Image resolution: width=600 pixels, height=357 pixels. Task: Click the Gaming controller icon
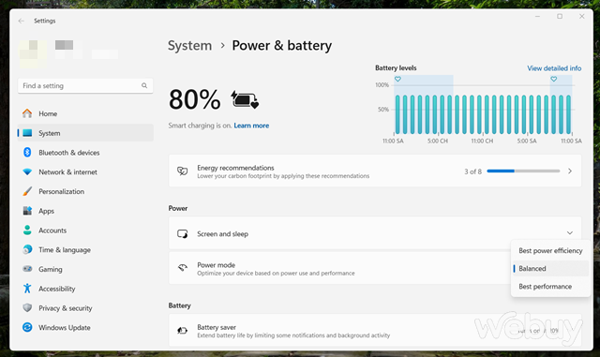pos(27,269)
